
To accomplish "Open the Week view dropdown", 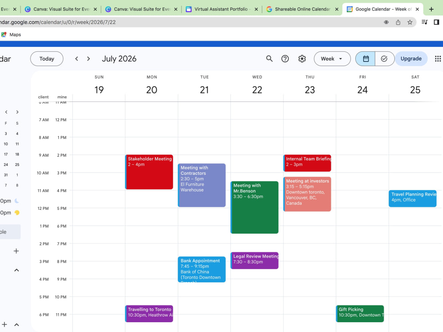I will [332, 59].
